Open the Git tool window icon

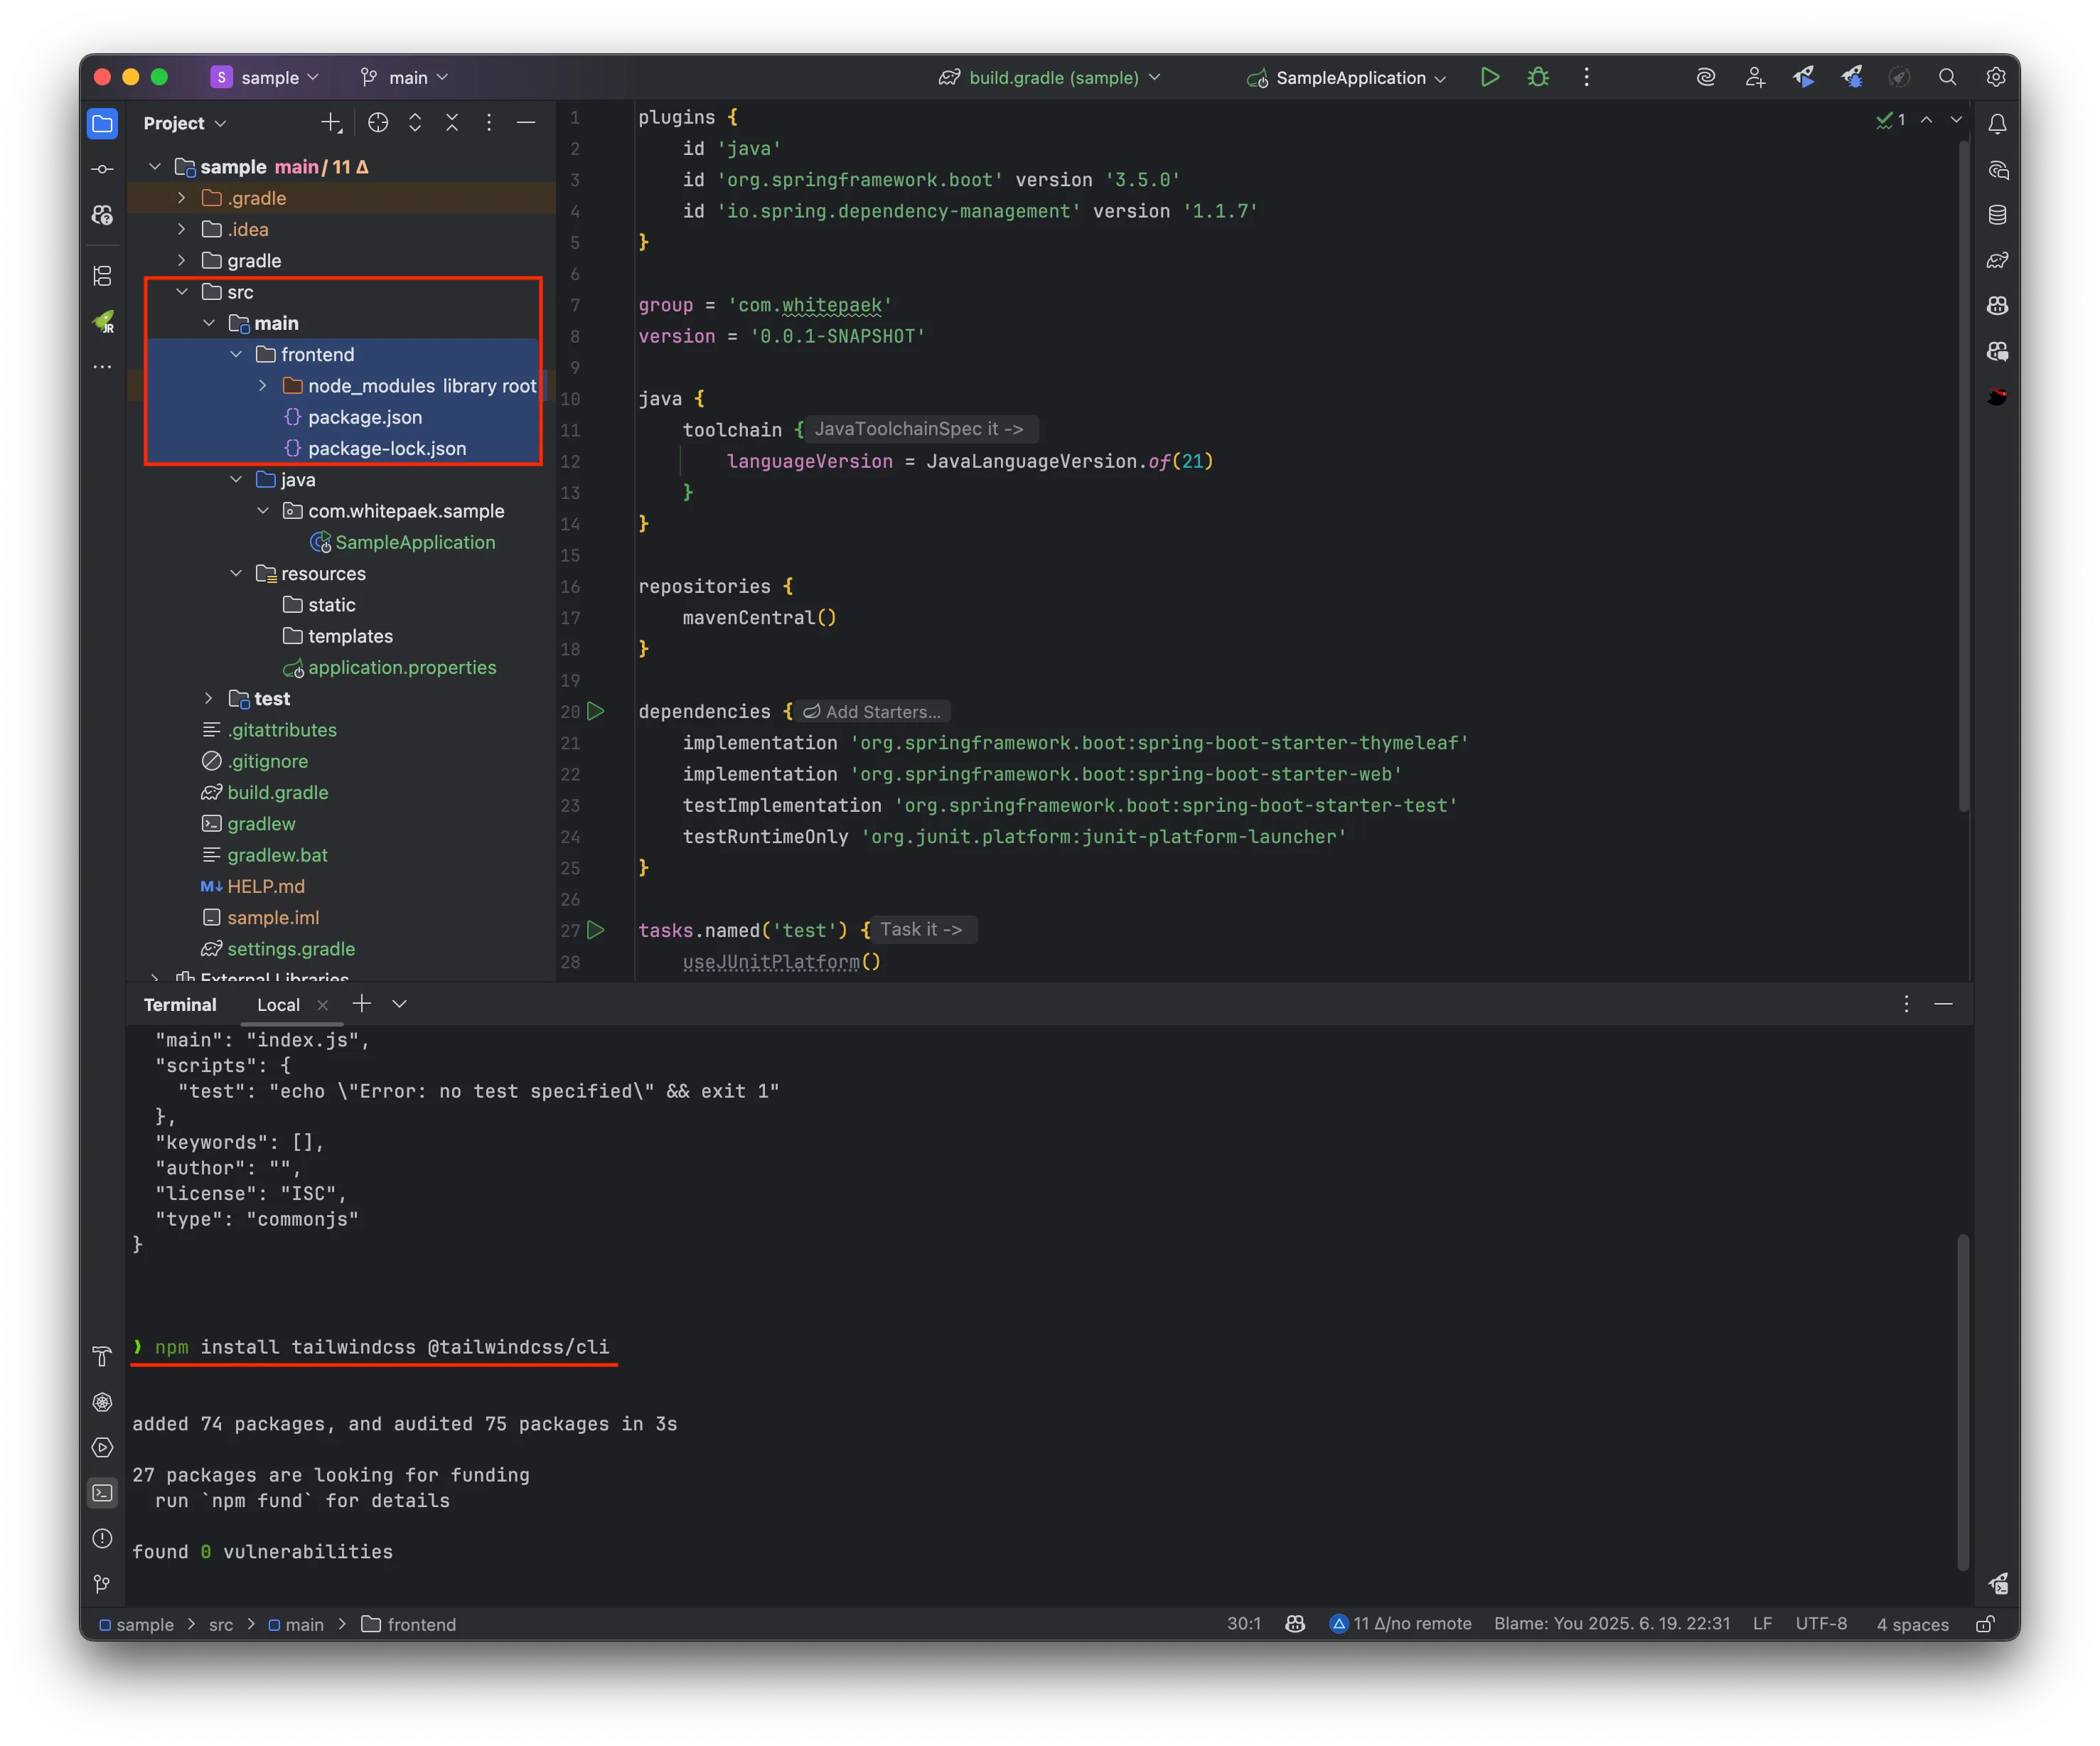[102, 1584]
